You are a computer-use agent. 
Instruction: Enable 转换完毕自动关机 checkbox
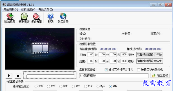click(139, 70)
